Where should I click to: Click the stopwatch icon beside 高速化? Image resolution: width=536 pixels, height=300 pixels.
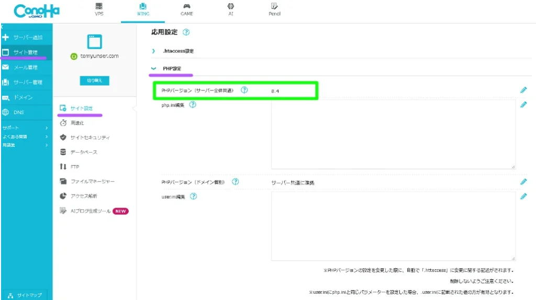point(63,123)
